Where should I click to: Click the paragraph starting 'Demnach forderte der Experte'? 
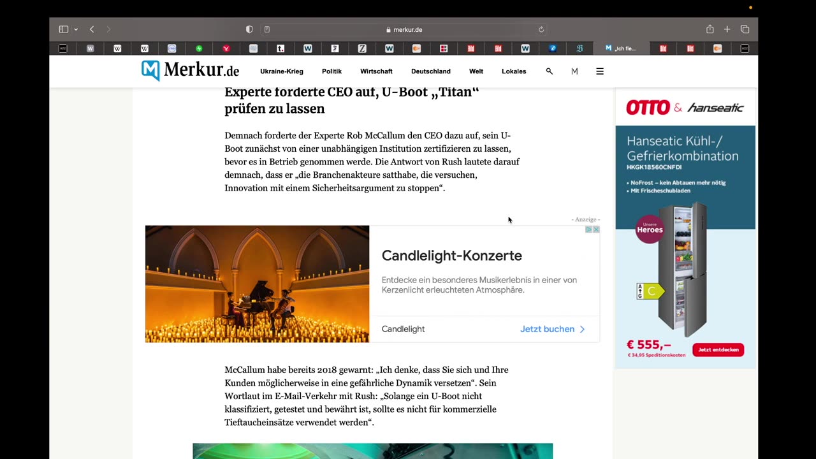(x=372, y=162)
